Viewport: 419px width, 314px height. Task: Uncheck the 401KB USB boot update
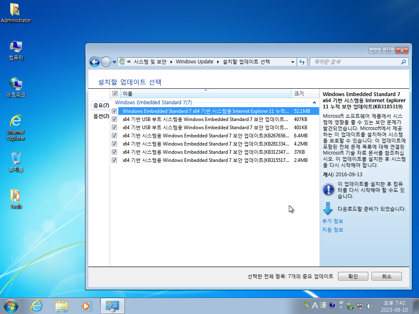(115, 128)
